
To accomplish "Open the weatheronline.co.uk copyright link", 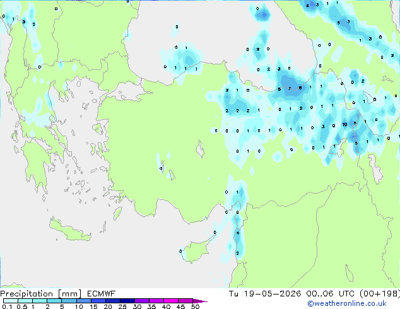I will tap(347, 303).
